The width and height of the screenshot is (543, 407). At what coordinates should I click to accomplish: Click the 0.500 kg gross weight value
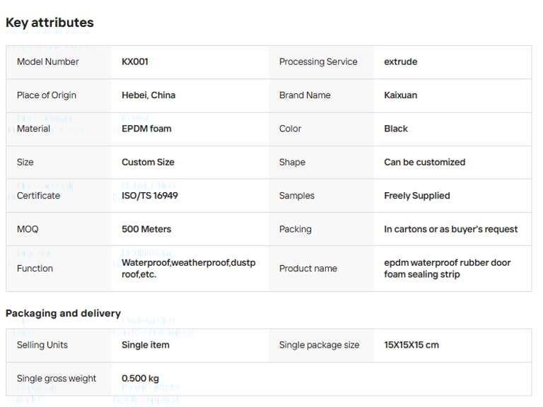coord(140,378)
